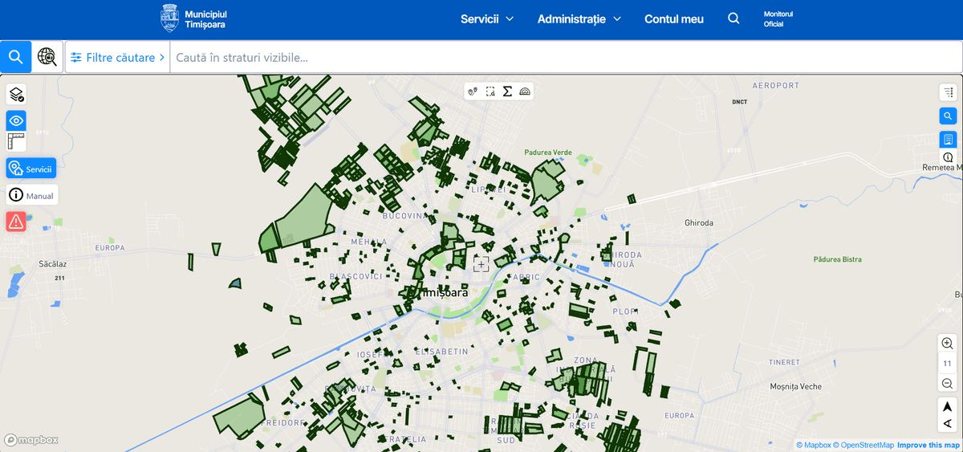Image resolution: width=963 pixels, height=452 pixels.
Task: Open the Contul meu menu item
Action: coord(674,19)
